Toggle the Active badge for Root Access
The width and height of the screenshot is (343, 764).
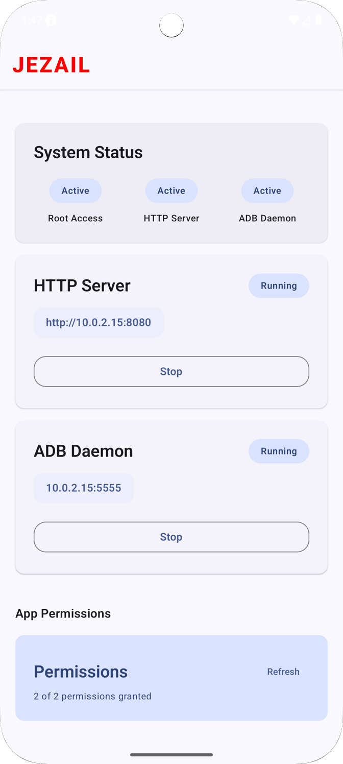tap(75, 190)
